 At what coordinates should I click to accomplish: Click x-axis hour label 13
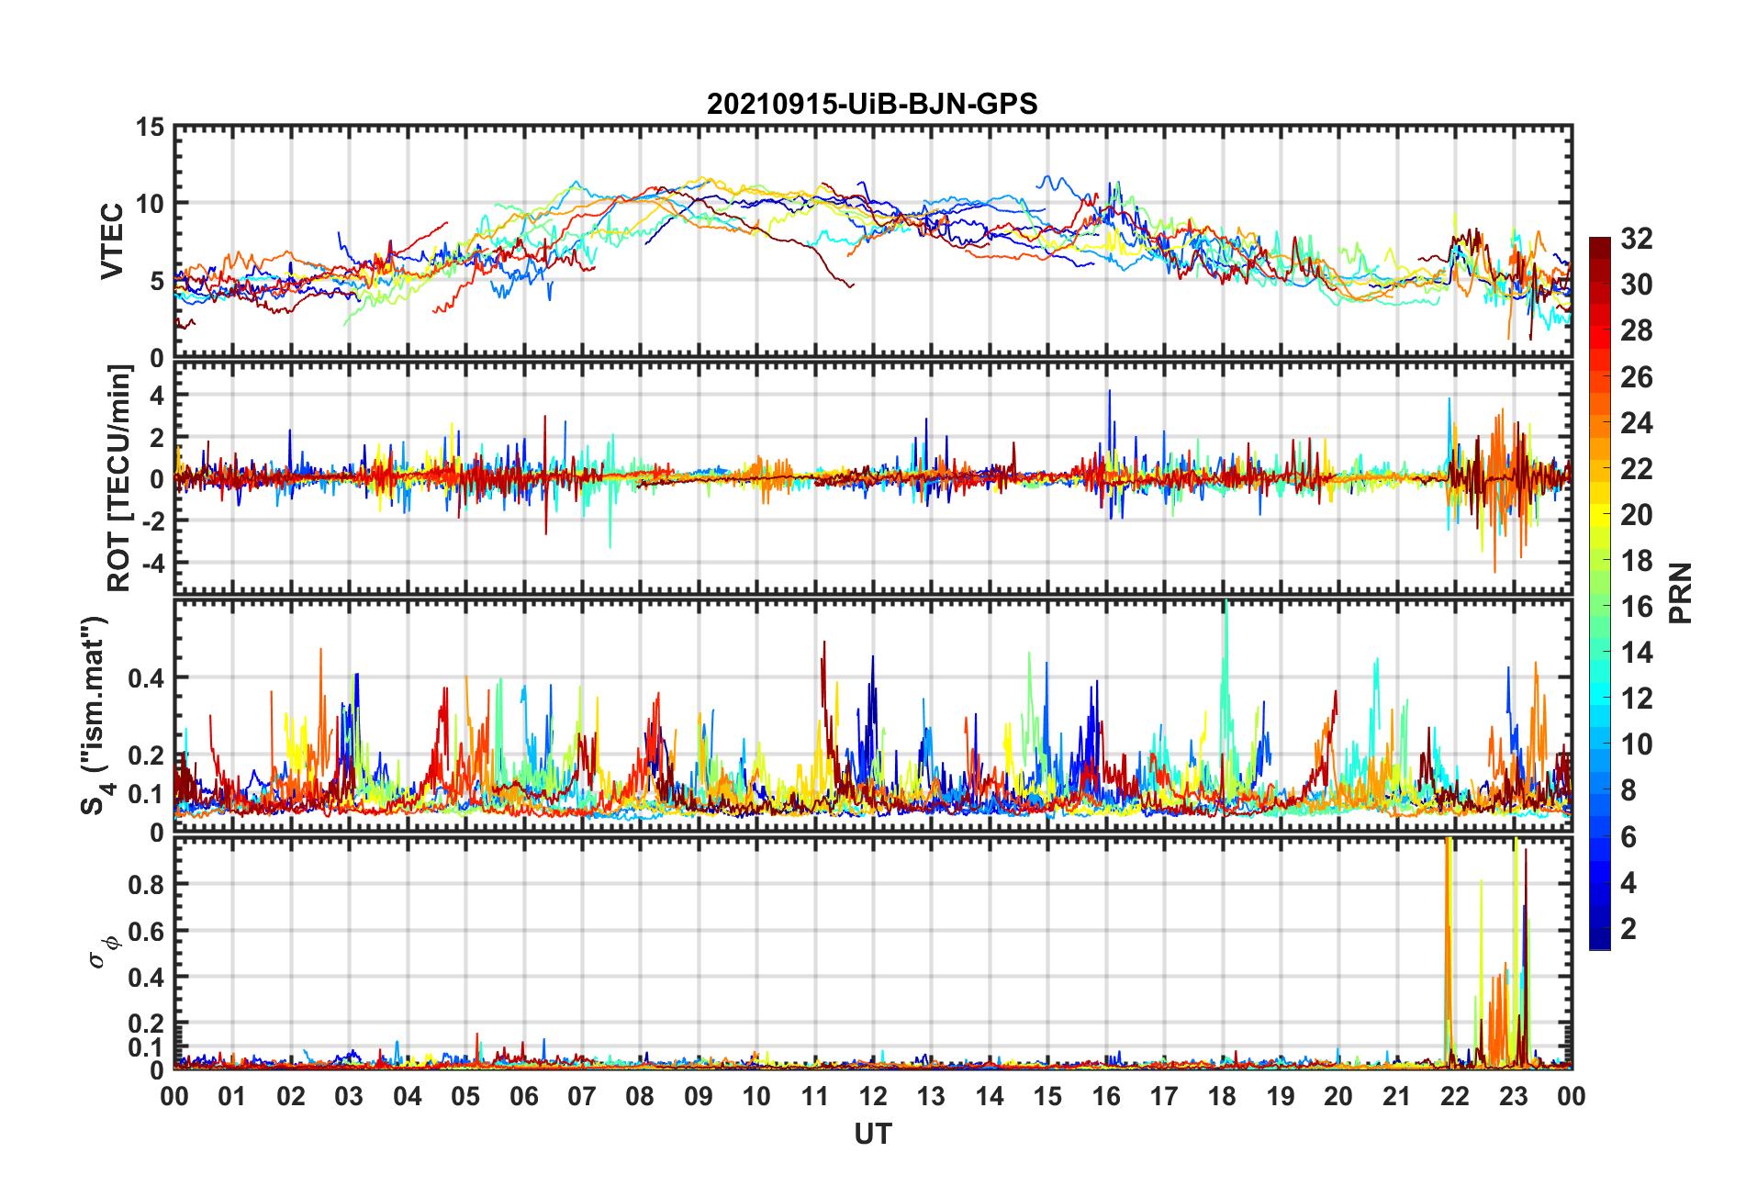click(931, 1096)
